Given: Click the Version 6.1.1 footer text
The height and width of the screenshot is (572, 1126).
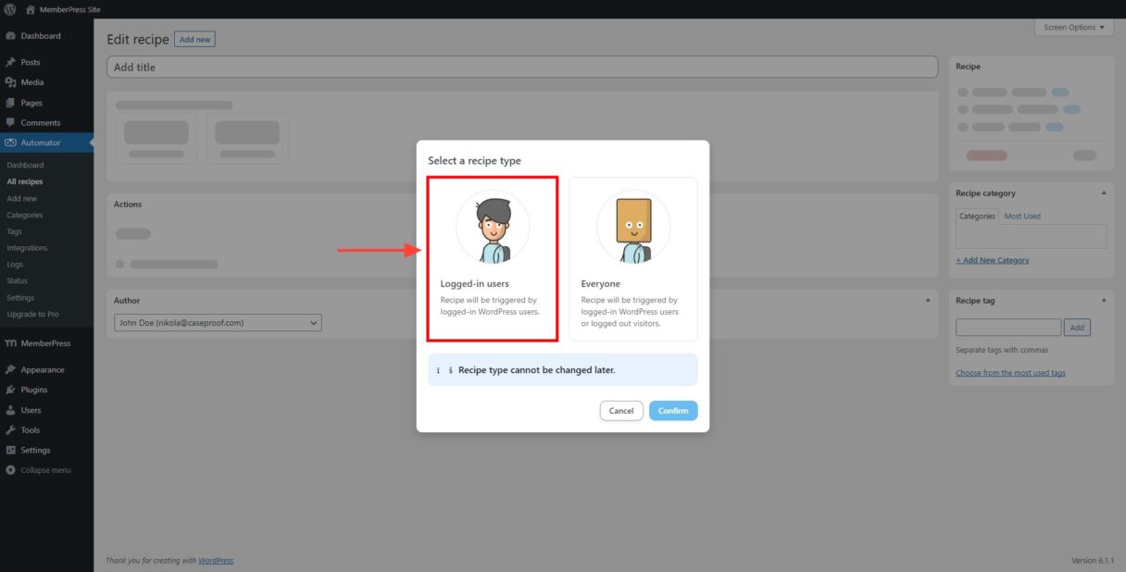Looking at the screenshot, I should pos(1092,560).
